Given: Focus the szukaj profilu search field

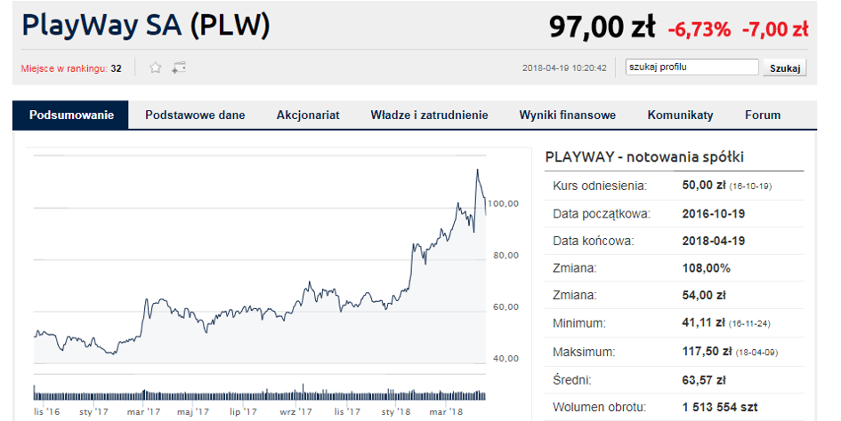Looking at the screenshot, I should (x=691, y=67).
